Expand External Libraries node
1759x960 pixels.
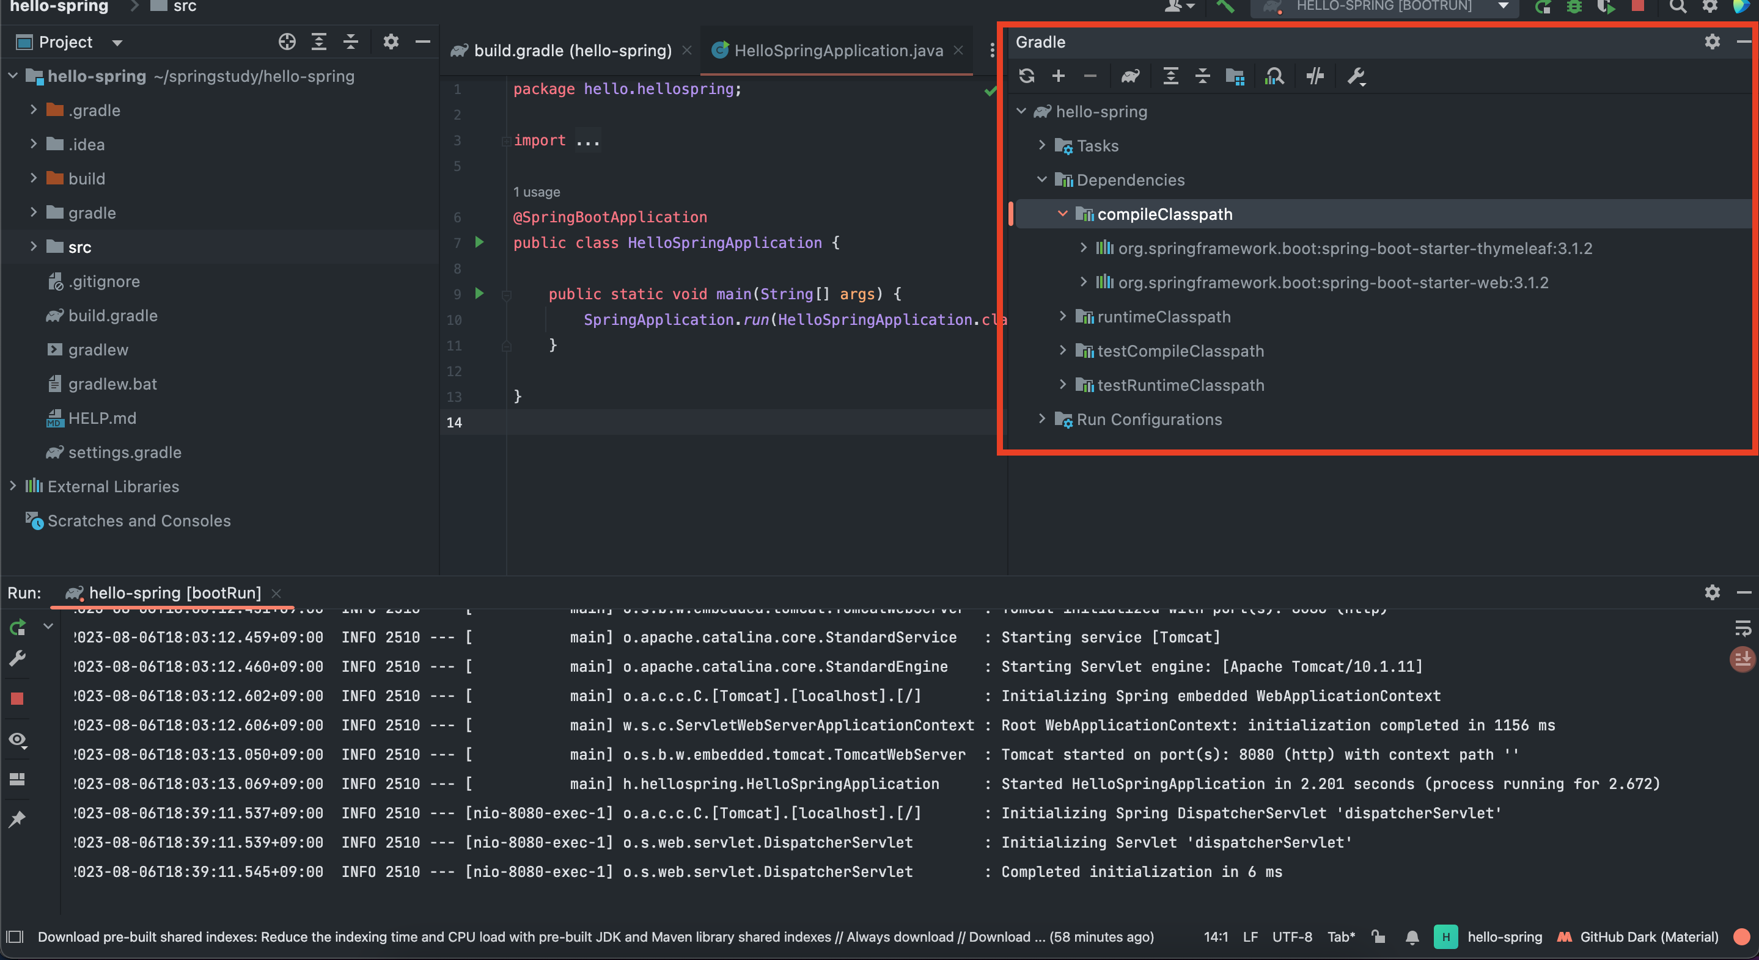(x=13, y=485)
